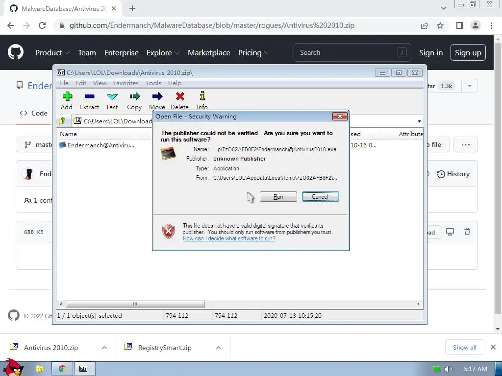This screenshot has width=502, height=376.
Task: Click Show all downloads button
Action: (465, 347)
